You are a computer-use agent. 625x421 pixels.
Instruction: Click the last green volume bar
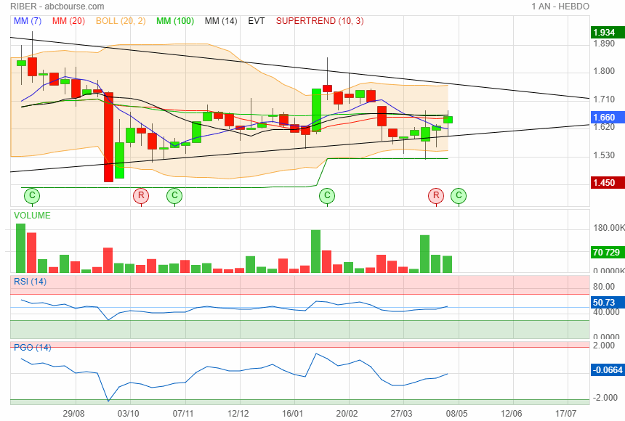447,264
